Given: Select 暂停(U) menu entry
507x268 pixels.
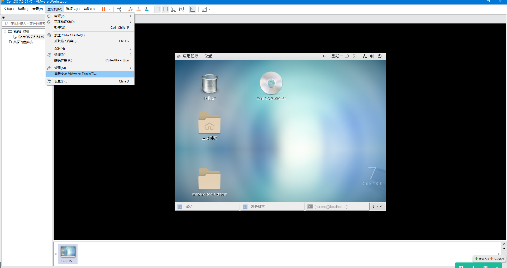Looking at the screenshot, I should [x=90, y=28].
